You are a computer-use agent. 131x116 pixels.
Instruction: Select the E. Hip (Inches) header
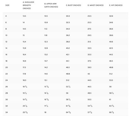pos(116,5)
